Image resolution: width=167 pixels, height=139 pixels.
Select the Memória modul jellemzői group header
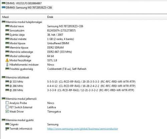(21, 99)
